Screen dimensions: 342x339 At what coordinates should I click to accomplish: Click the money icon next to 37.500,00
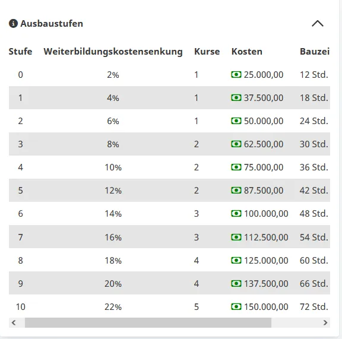click(x=236, y=98)
